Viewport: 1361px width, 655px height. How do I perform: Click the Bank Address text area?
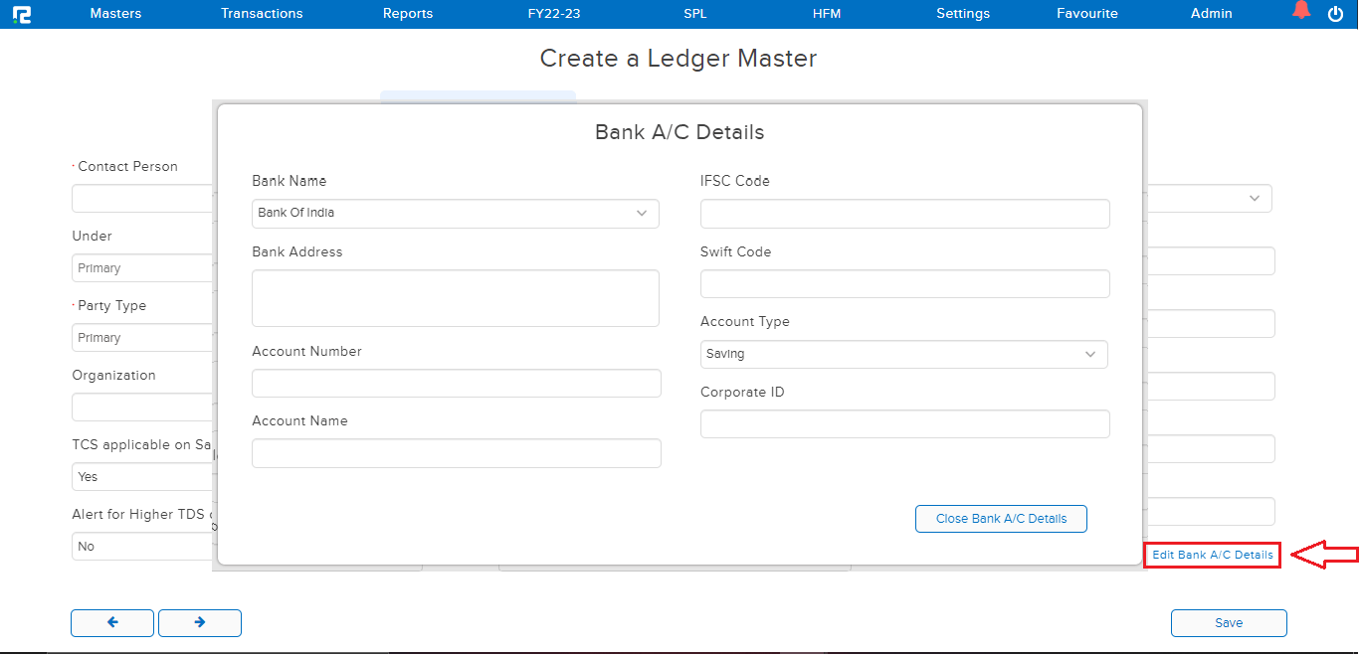(455, 298)
